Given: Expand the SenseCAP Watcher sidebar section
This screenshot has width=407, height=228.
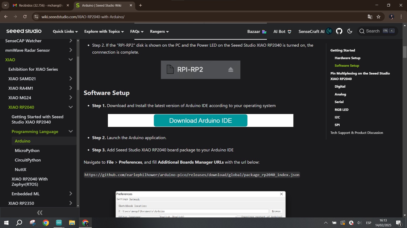Looking at the screenshot, I should point(71,41).
